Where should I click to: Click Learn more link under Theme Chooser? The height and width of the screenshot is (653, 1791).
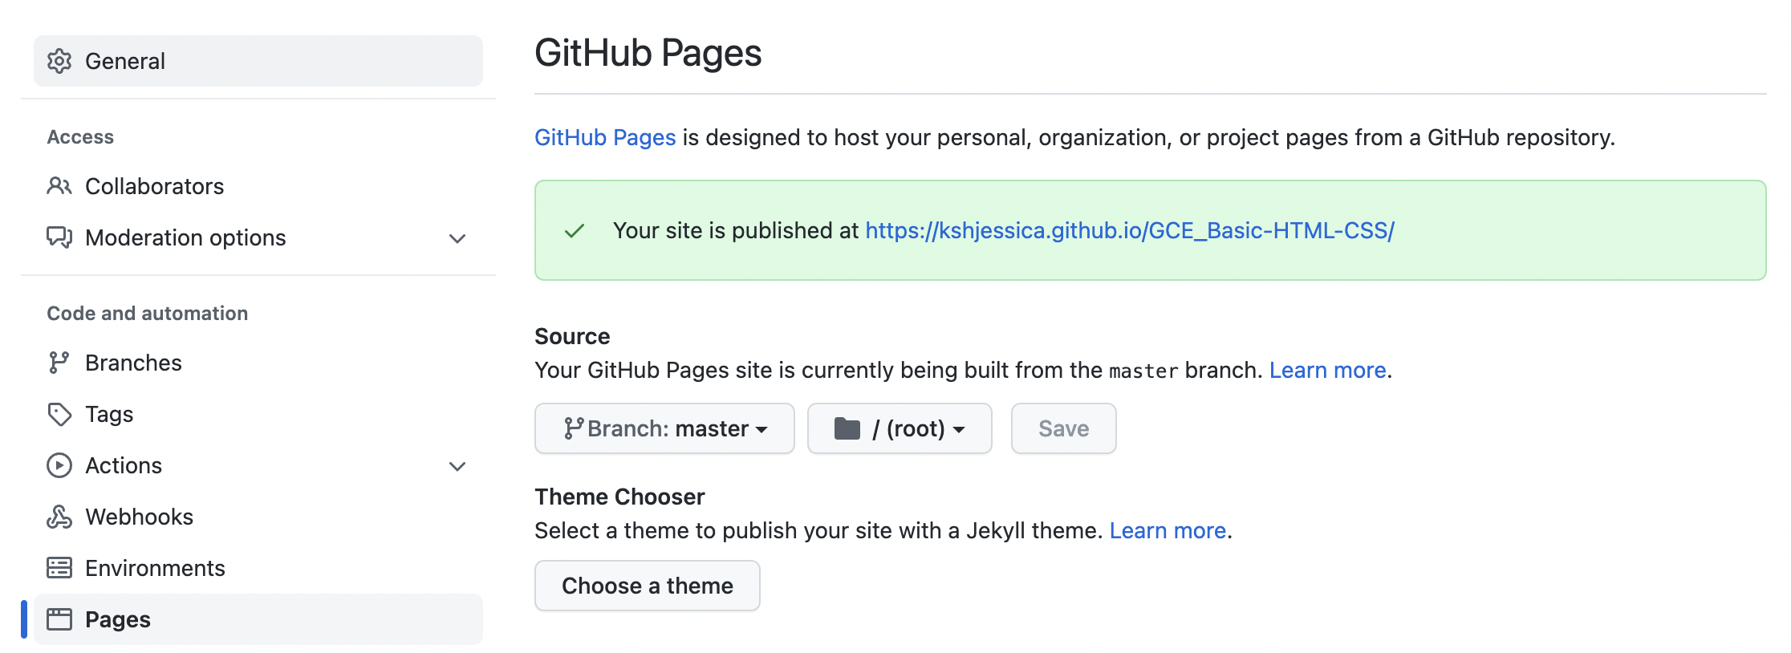[1168, 530]
